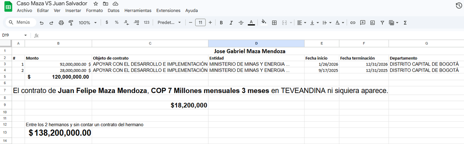The height and width of the screenshot is (144, 464).
Task: Redo the last action
Action: tap(51, 23)
